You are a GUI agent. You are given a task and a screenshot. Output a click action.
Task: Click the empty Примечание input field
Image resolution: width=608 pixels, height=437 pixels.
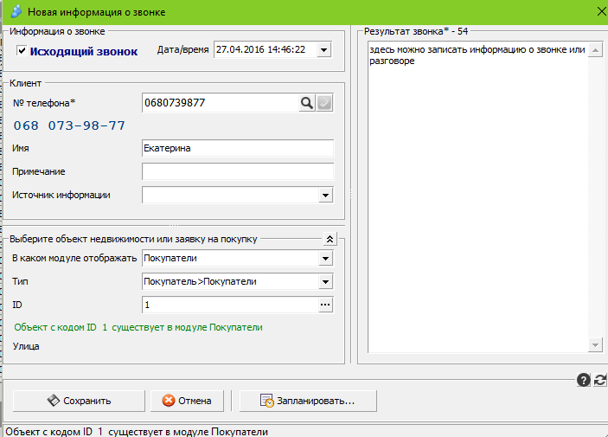coord(237,171)
